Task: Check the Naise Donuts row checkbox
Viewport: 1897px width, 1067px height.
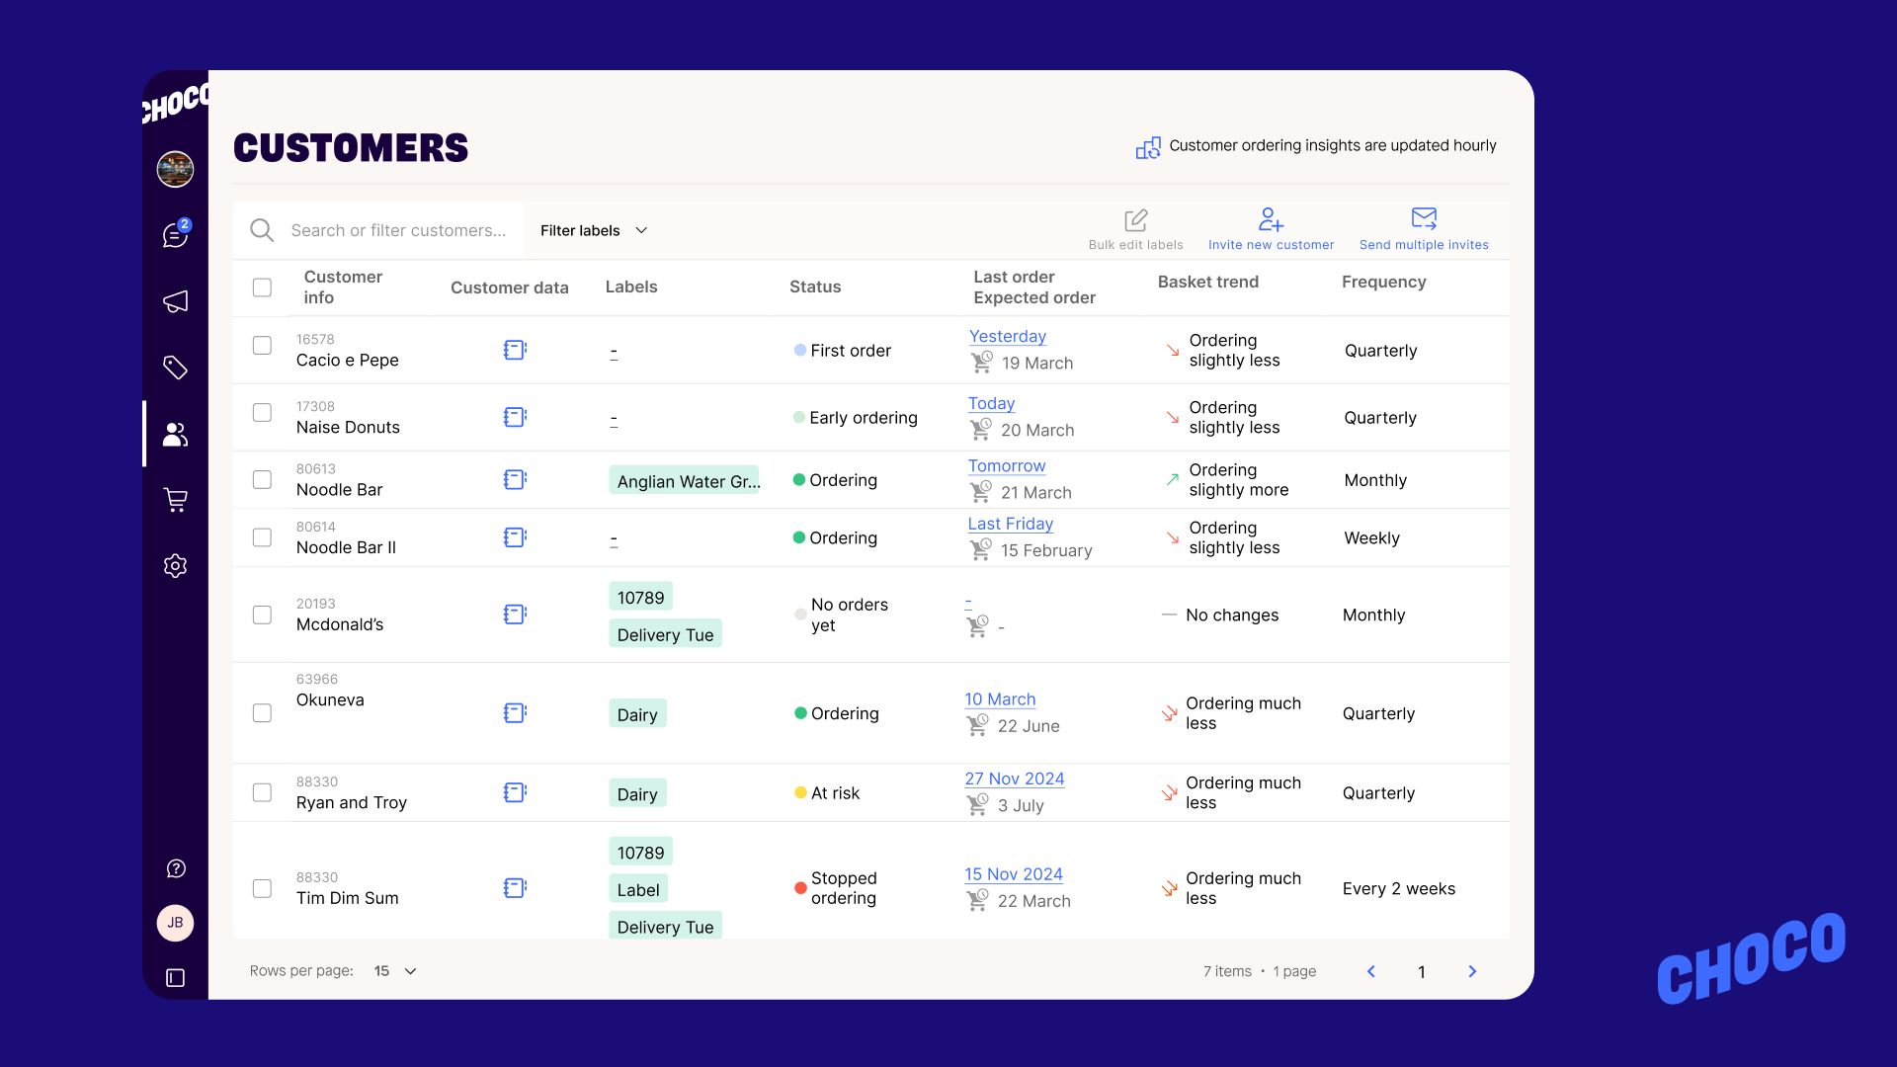Action: 262,413
